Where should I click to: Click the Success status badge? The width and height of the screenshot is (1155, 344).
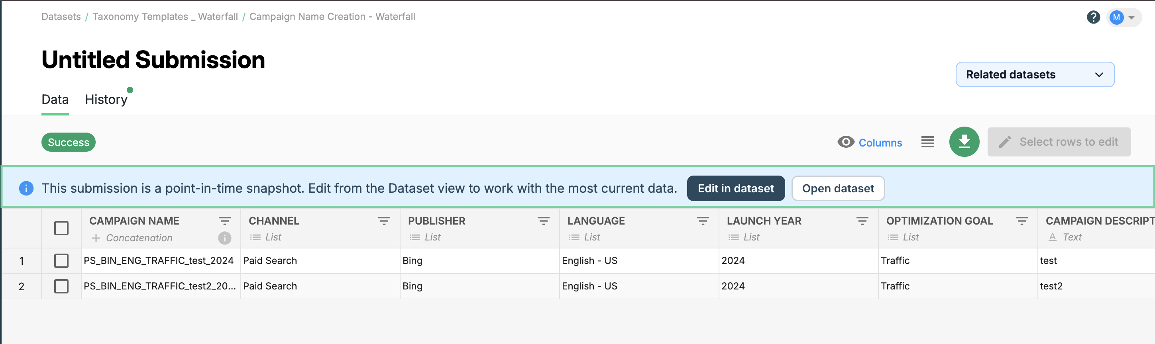click(69, 142)
